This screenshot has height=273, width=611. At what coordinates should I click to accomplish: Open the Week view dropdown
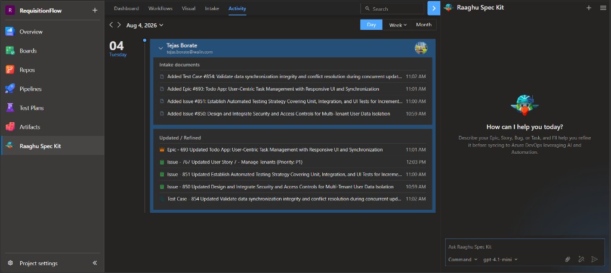(x=397, y=25)
